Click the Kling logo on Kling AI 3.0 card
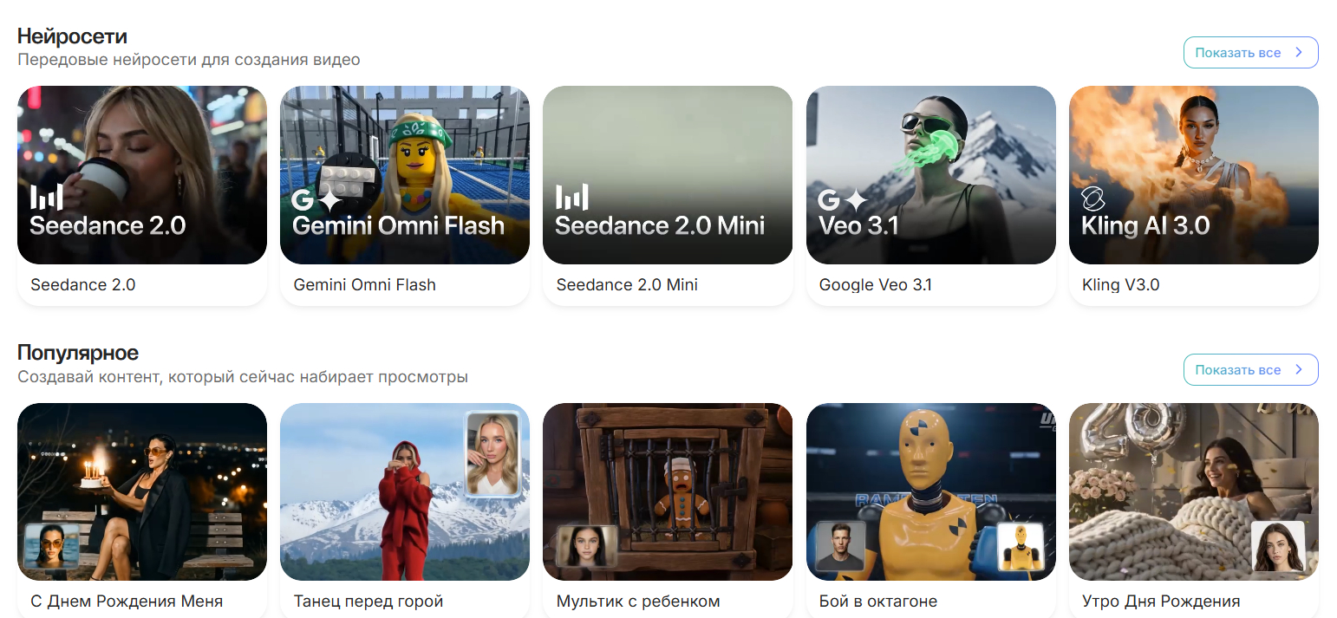This screenshot has height=618, width=1337. pyautogui.click(x=1094, y=200)
